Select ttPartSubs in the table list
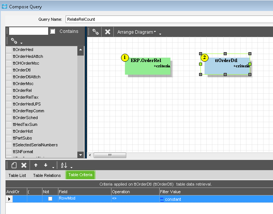This screenshot has height=214, width=273. tap(22, 138)
